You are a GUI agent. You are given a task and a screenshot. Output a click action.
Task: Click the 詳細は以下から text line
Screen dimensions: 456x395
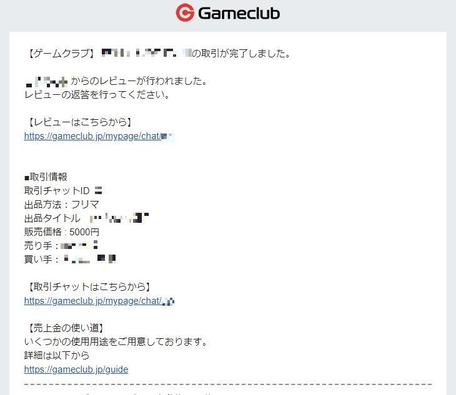[57, 356]
